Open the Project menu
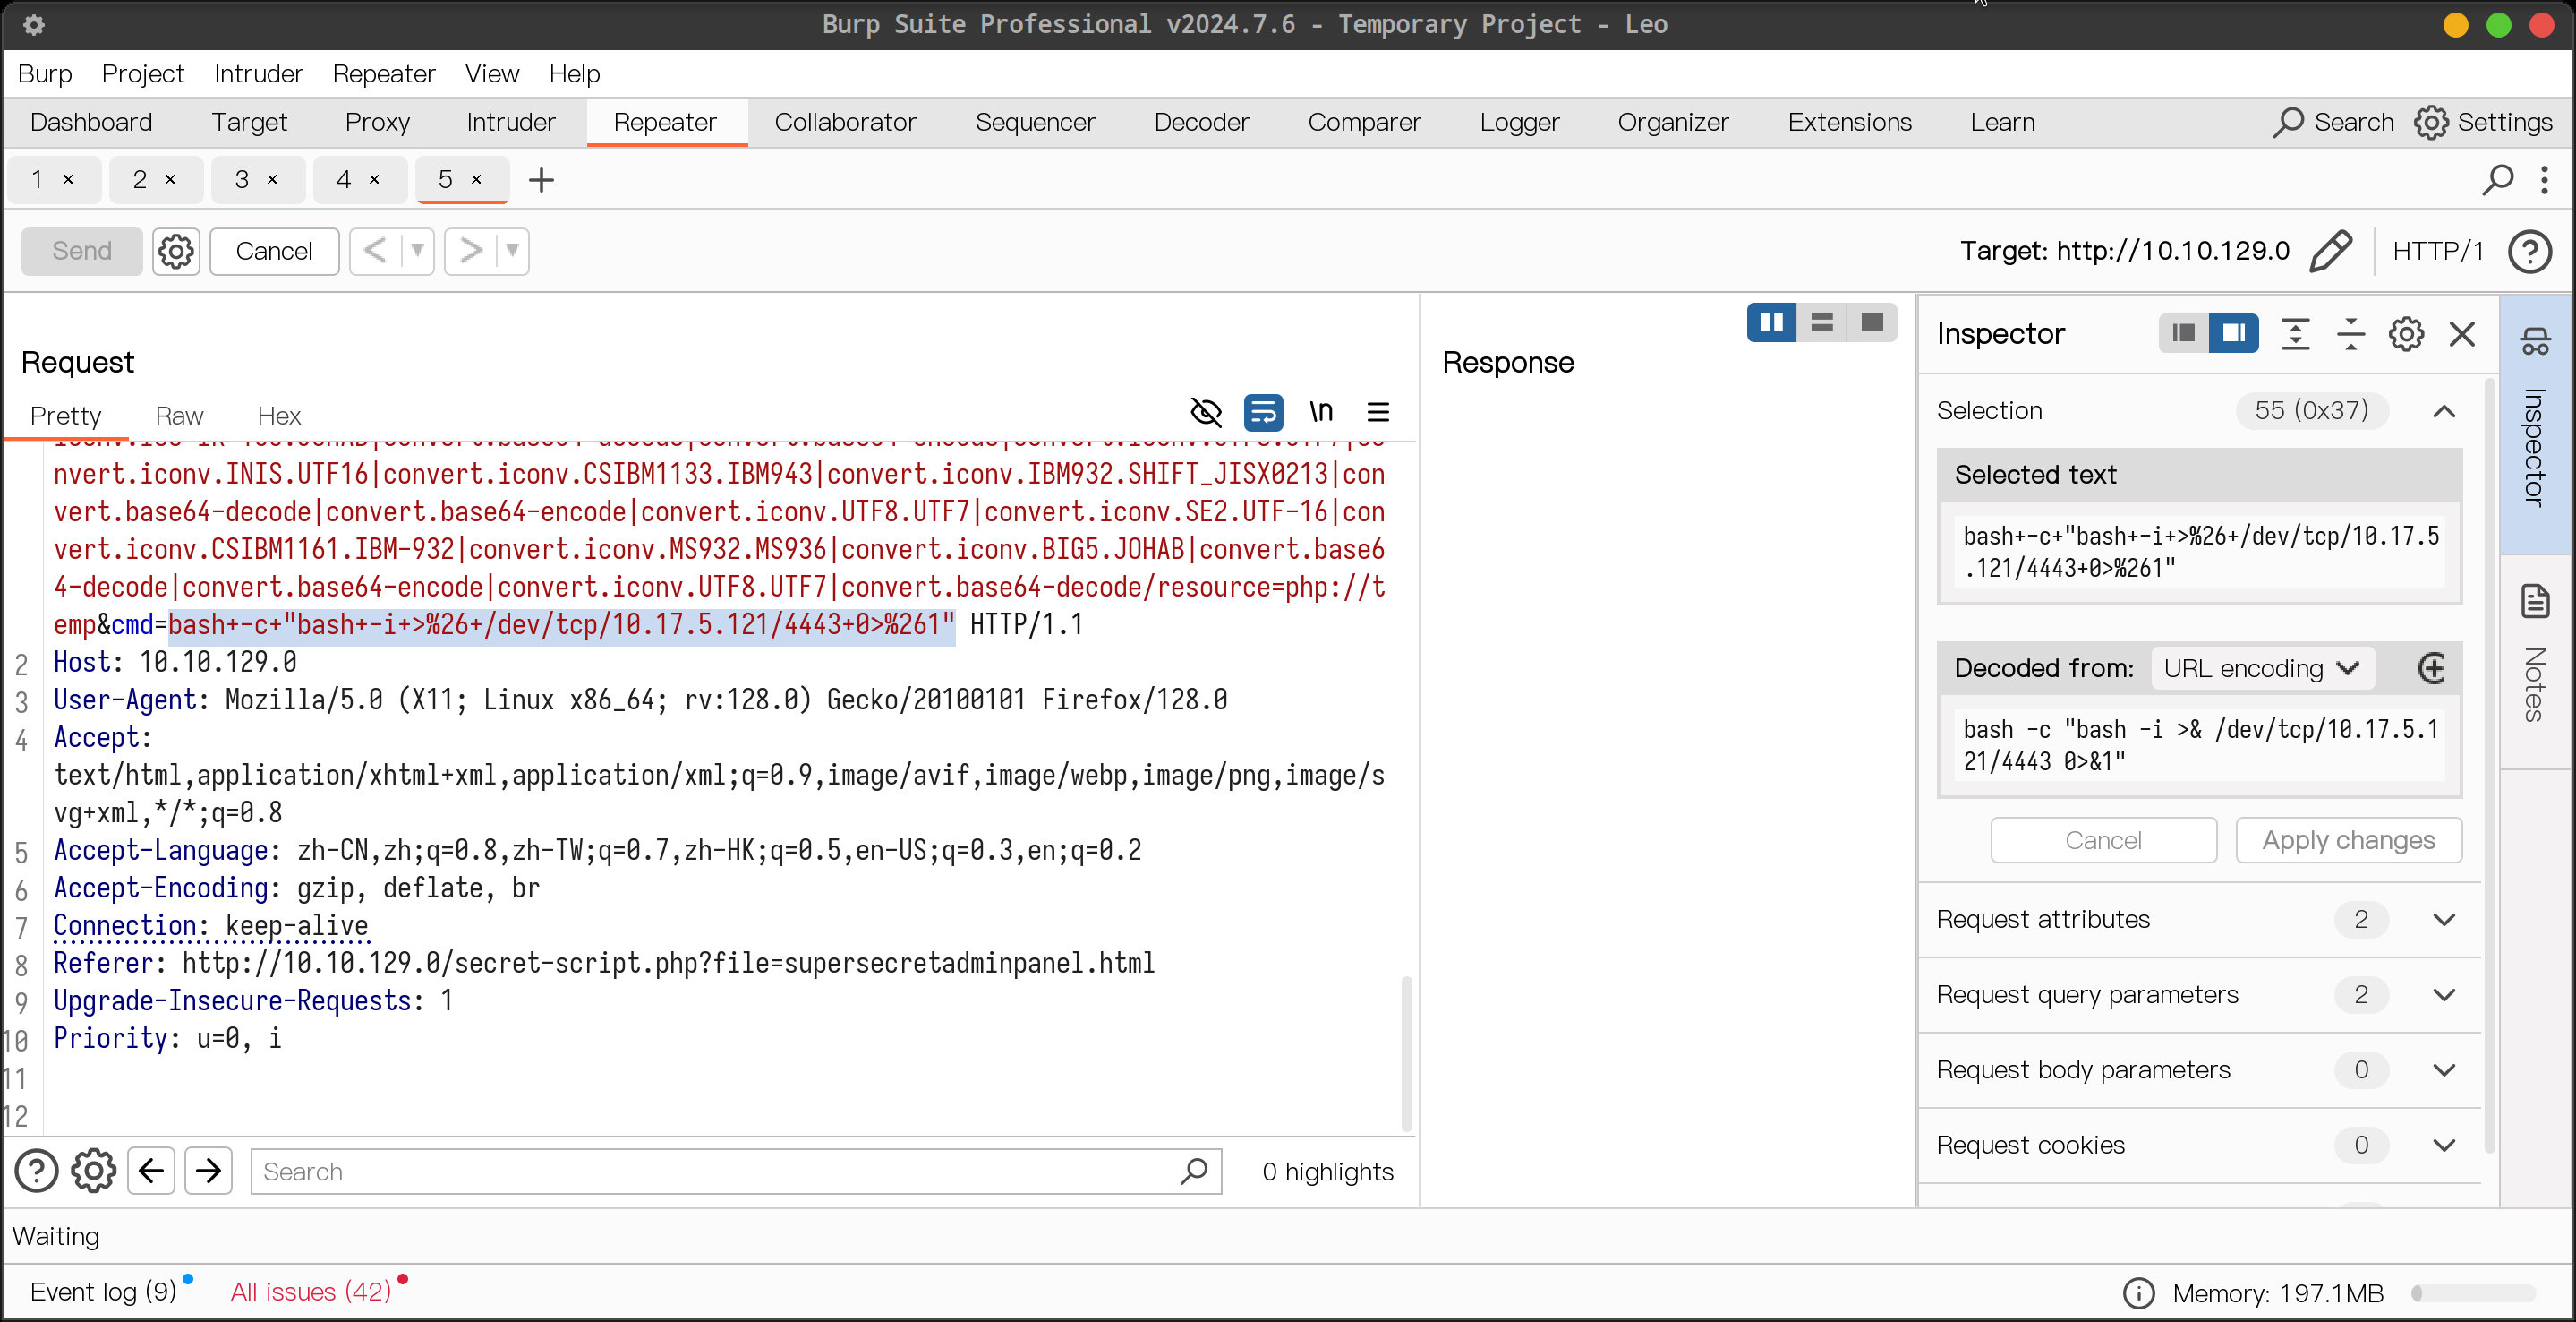This screenshot has width=2576, height=1322. tap(143, 74)
